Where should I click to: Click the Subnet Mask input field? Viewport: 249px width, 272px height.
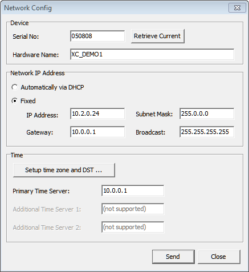tap(207, 113)
